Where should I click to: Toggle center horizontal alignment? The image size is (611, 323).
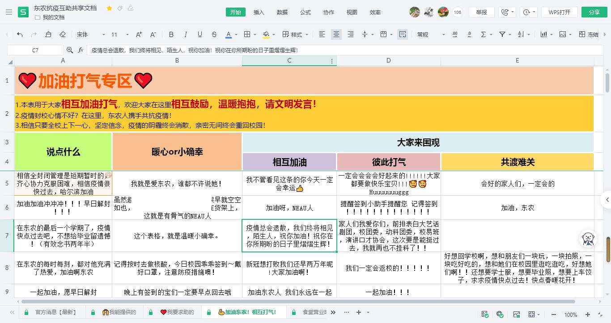tap(336, 34)
